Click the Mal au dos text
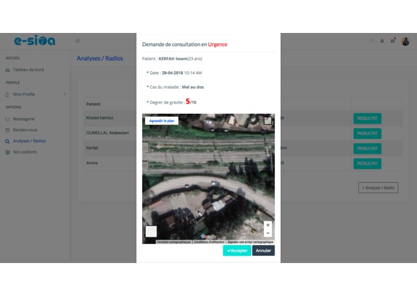Viewport: 417px width, 296px height. click(x=193, y=87)
